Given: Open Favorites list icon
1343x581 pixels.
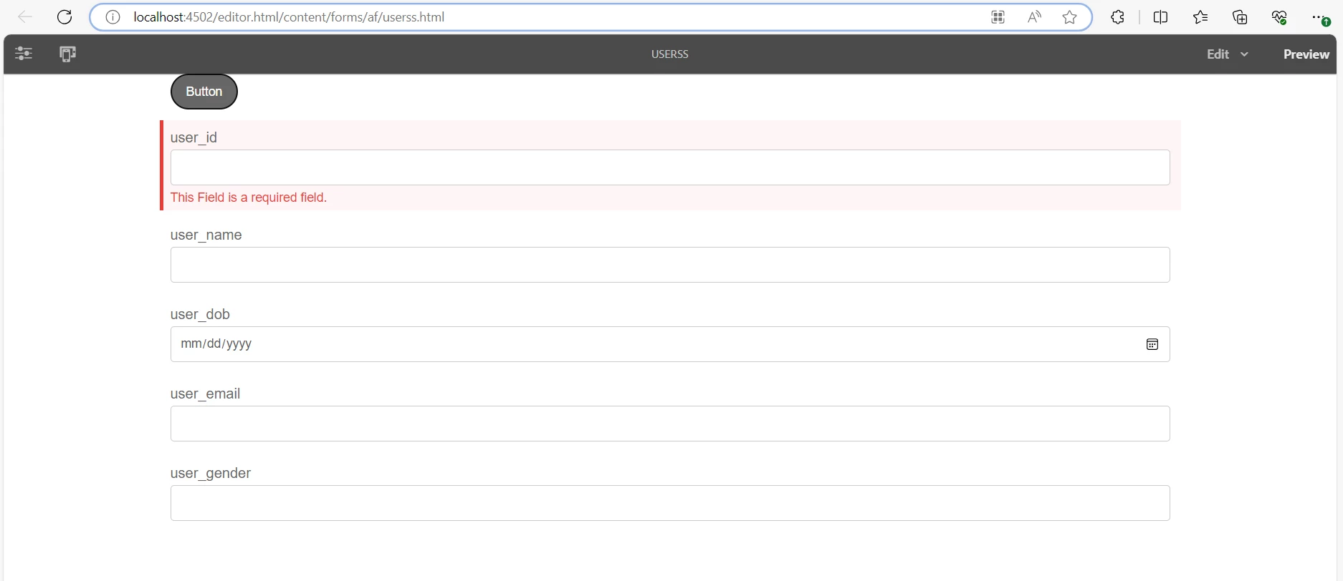Looking at the screenshot, I should click(1200, 17).
